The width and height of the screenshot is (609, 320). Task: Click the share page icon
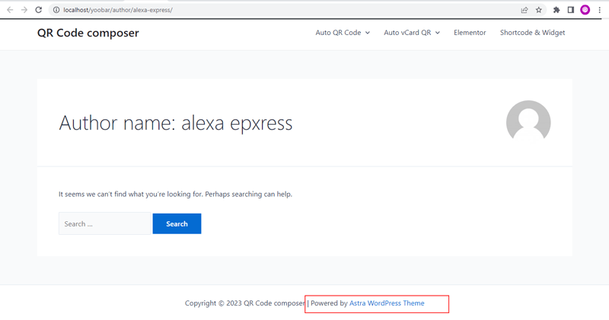coord(524,10)
